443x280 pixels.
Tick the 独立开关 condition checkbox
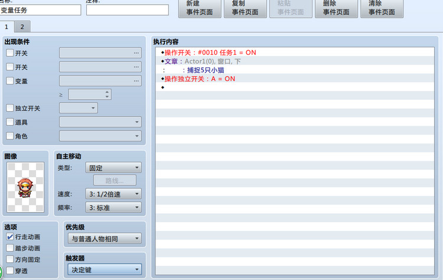click(10, 108)
